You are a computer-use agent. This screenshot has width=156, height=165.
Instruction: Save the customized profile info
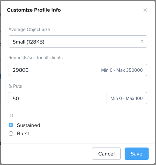click(137, 154)
